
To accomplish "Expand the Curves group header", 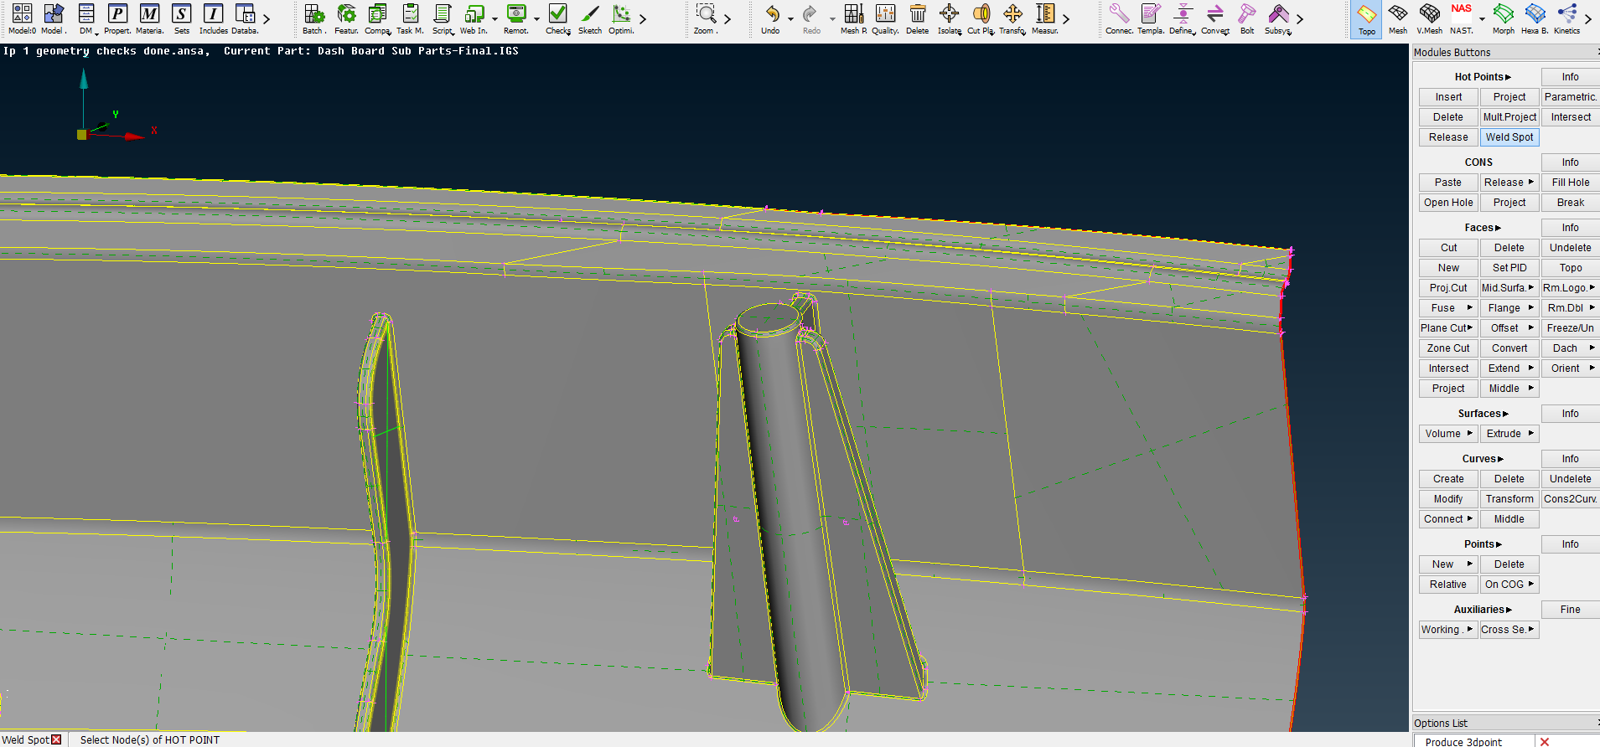I will (x=1482, y=459).
